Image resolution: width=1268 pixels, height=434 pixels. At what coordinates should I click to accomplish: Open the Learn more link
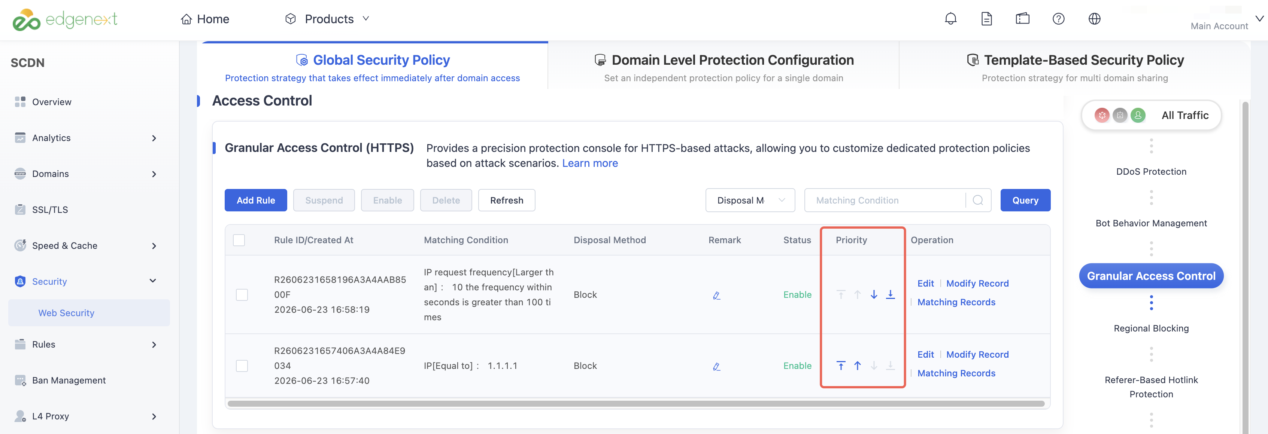tap(590, 163)
